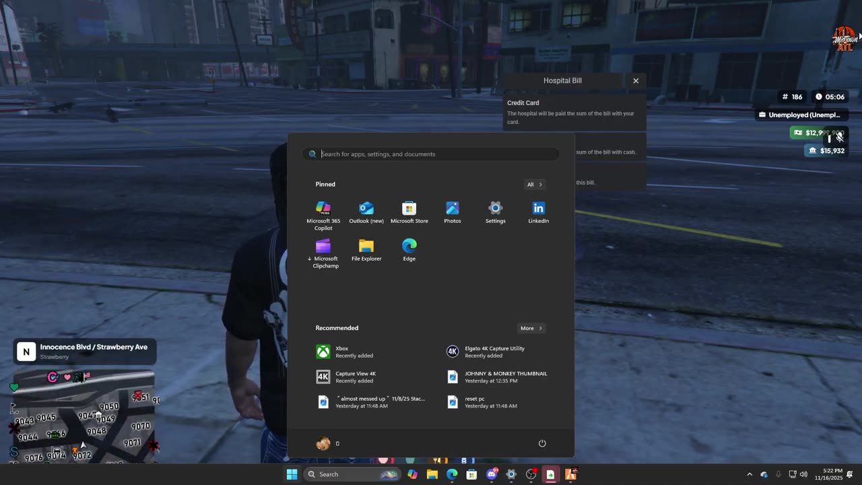Open Microsoft Clipchamp pinned app
The width and height of the screenshot is (862, 485).
(x=323, y=253)
